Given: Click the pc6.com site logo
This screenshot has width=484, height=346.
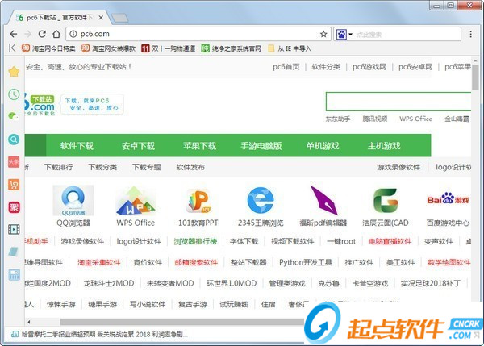Looking at the screenshot, I should point(40,104).
